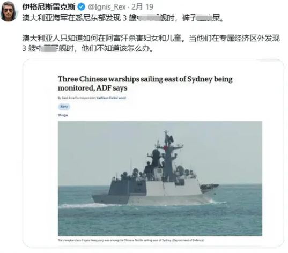Select the first tweet line about 悉尼东部
This screenshot has height=253, width=288.
(123, 18)
